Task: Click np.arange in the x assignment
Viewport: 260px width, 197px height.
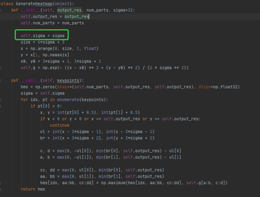Action: pyautogui.click(x=41, y=48)
